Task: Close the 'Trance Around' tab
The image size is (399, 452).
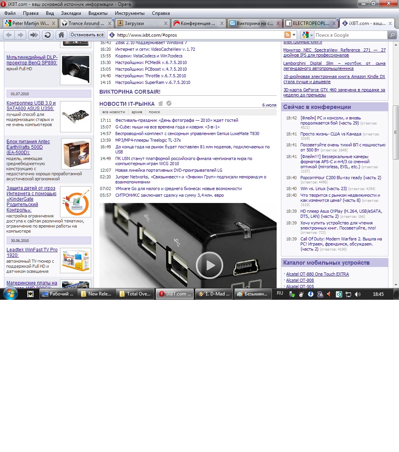Action: 109,23
